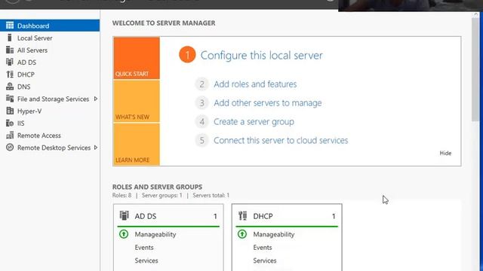The height and width of the screenshot is (271, 483).
Task: Select the AD DS sidebar icon
Action: [x=10, y=62]
